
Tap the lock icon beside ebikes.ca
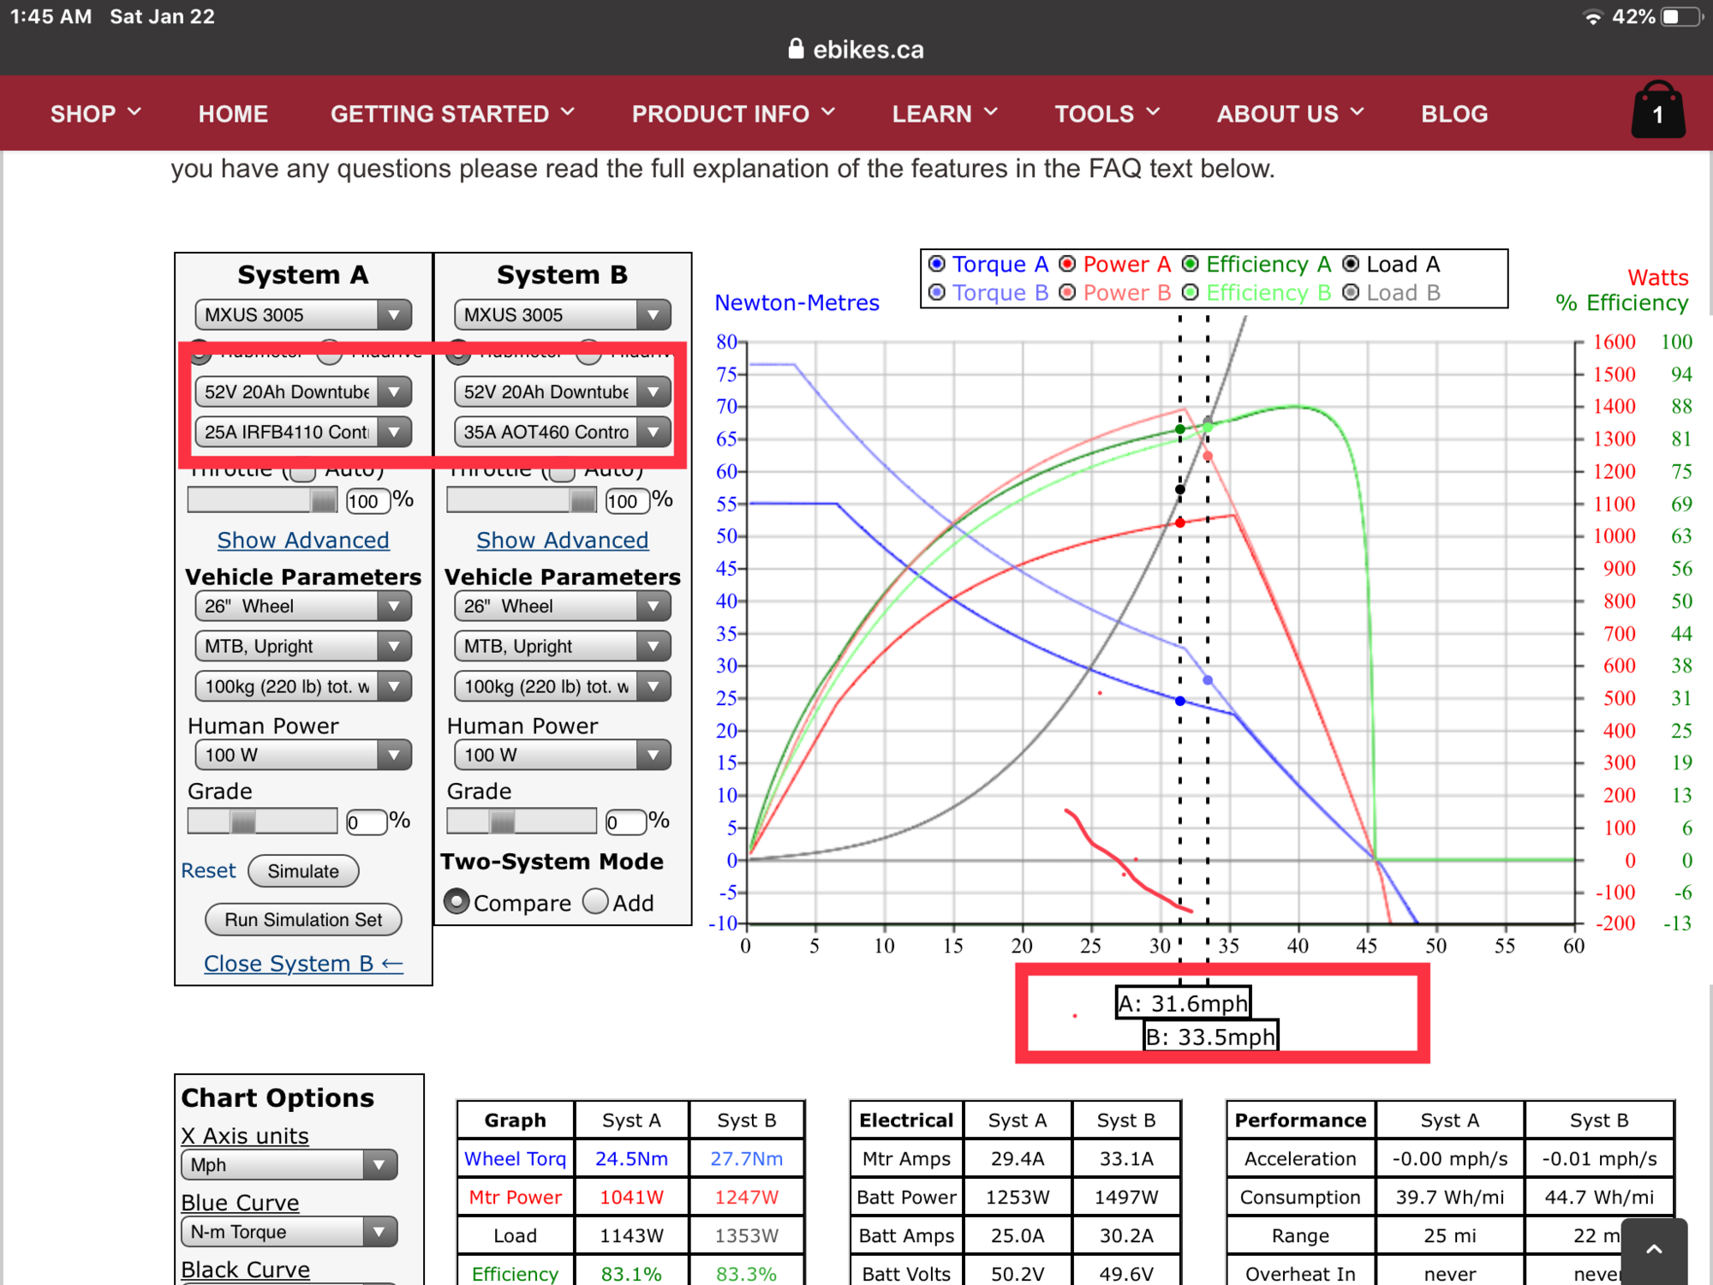[796, 49]
